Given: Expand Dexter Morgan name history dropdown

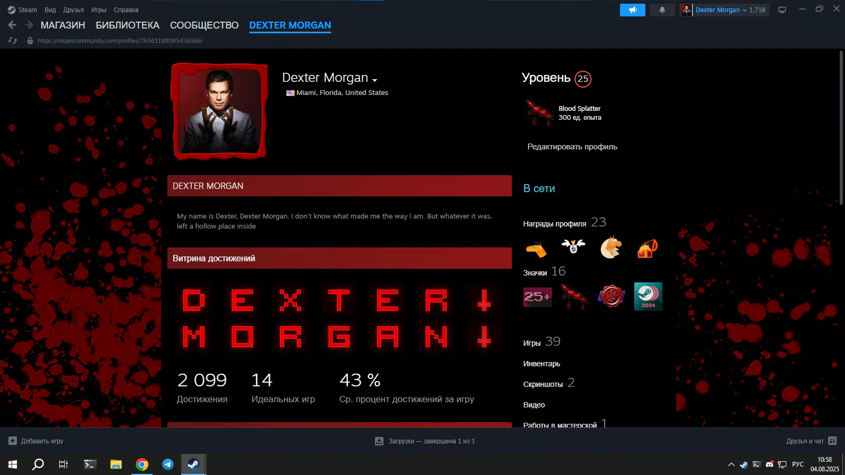Looking at the screenshot, I should click(374, 80).
